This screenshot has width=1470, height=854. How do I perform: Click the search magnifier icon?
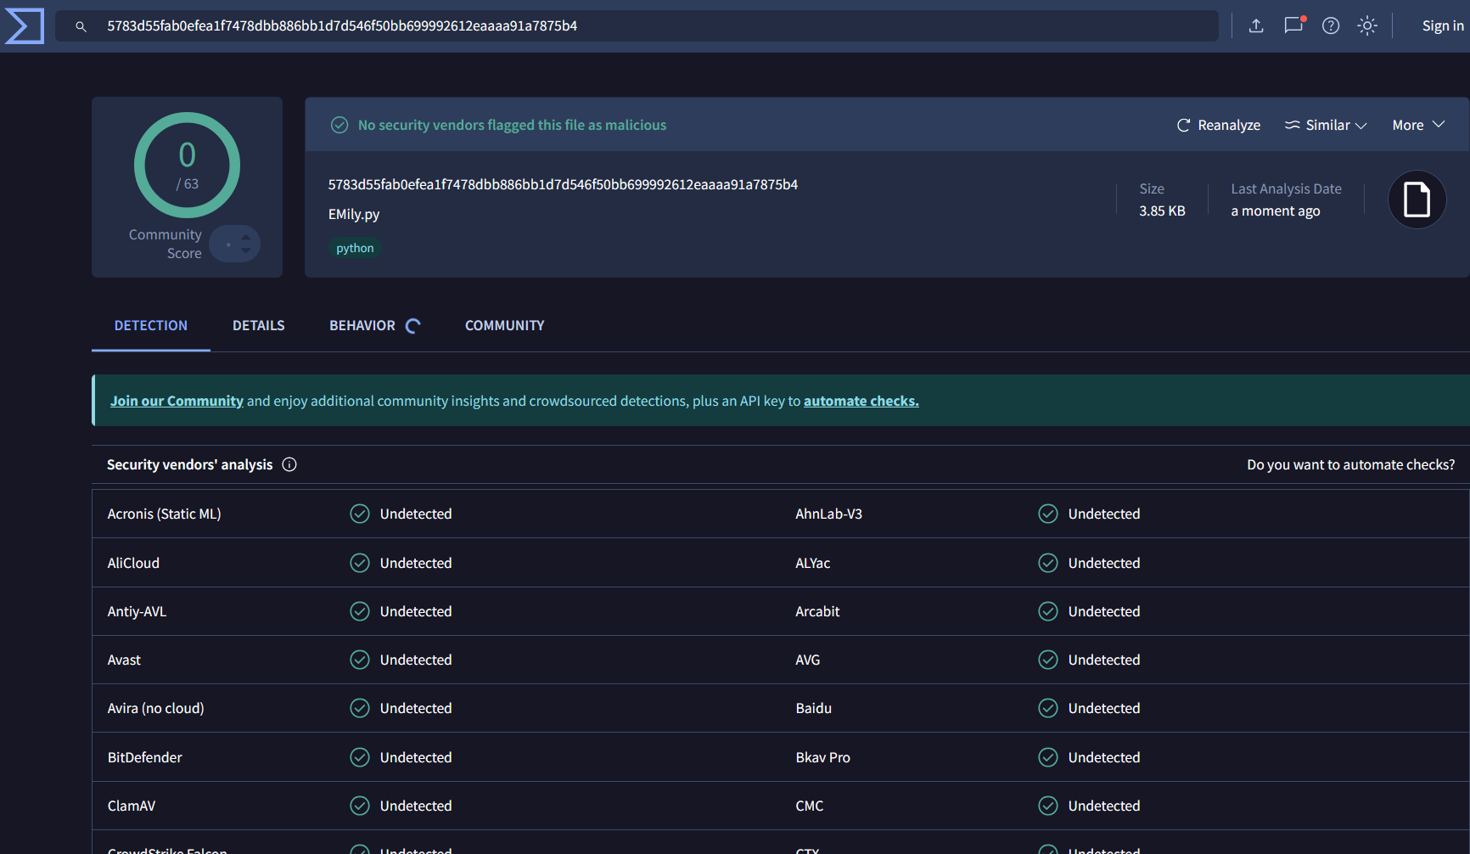click(x=81, y=26)
